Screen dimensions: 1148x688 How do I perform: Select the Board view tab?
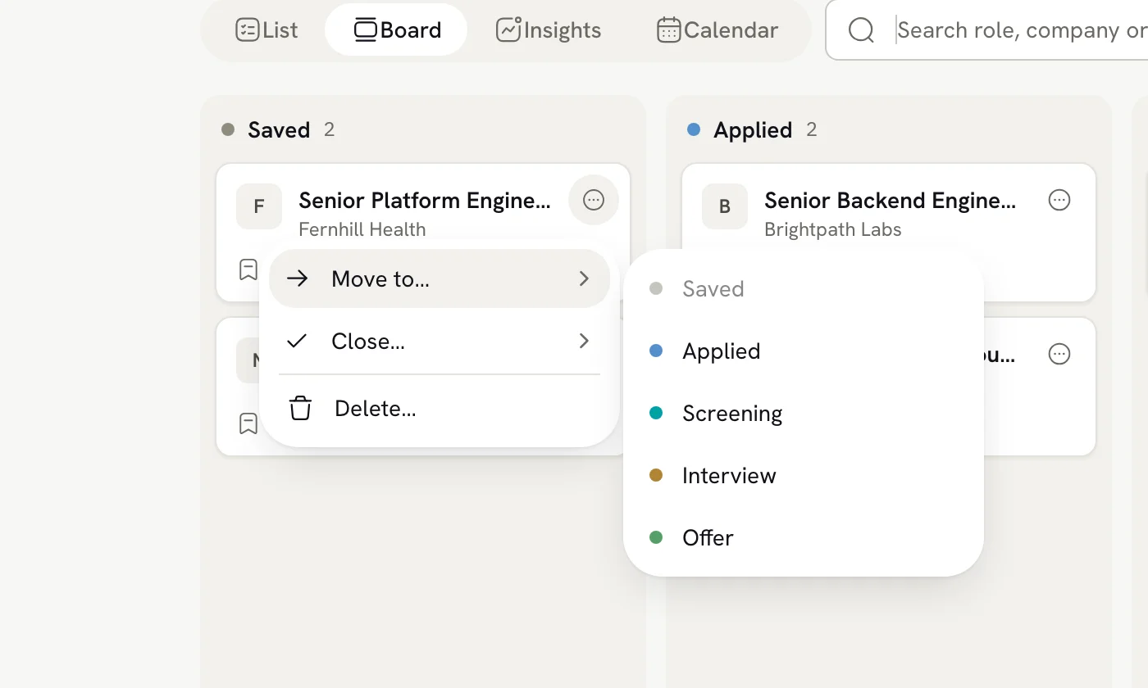coord(396,30)
